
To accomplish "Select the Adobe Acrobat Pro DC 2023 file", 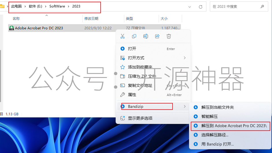I will tap(95, 28).
